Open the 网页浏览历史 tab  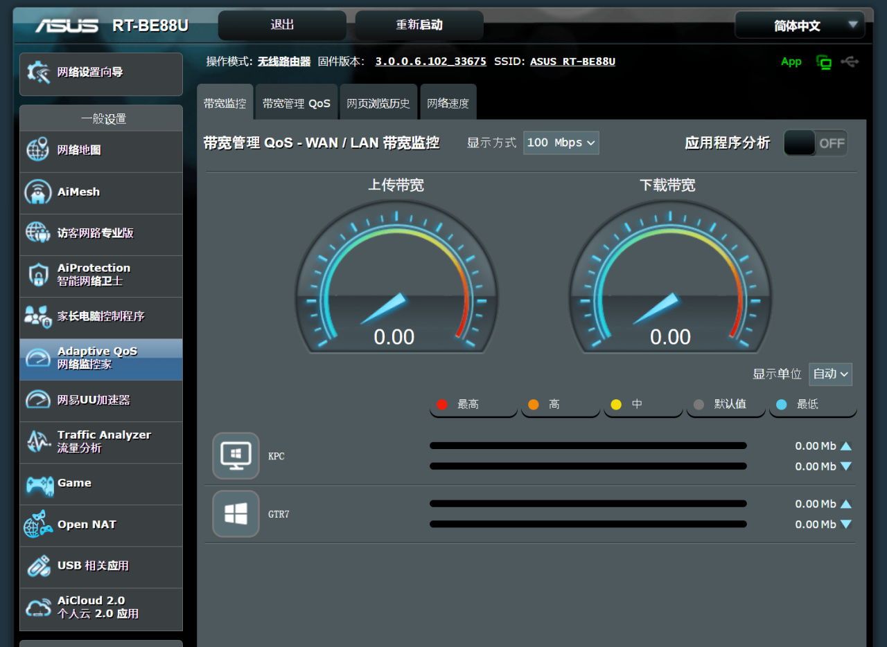click(378, 103)
